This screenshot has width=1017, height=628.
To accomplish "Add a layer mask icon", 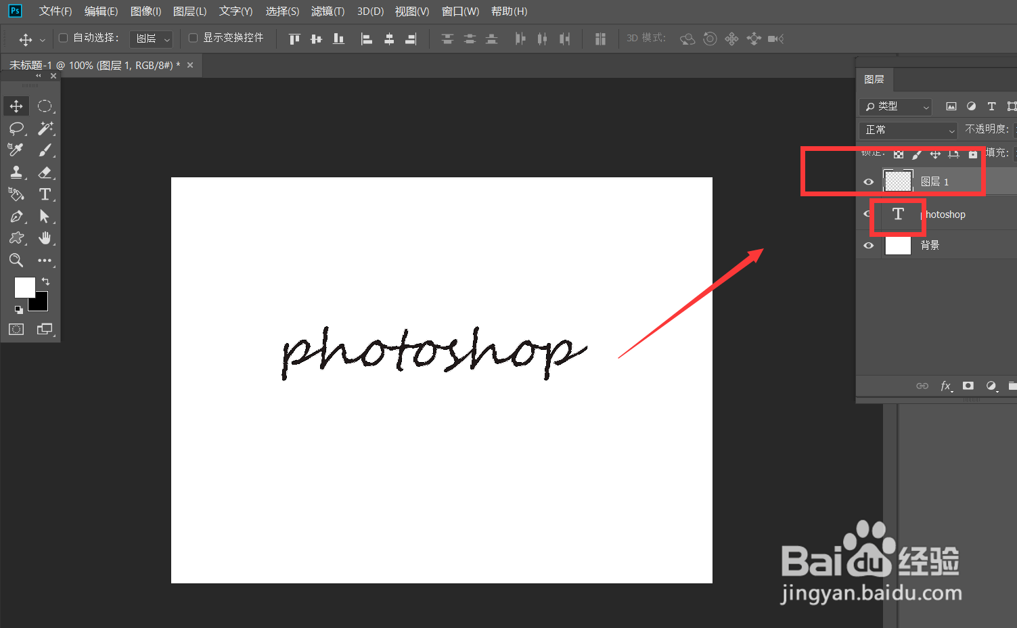I will 968,386.
